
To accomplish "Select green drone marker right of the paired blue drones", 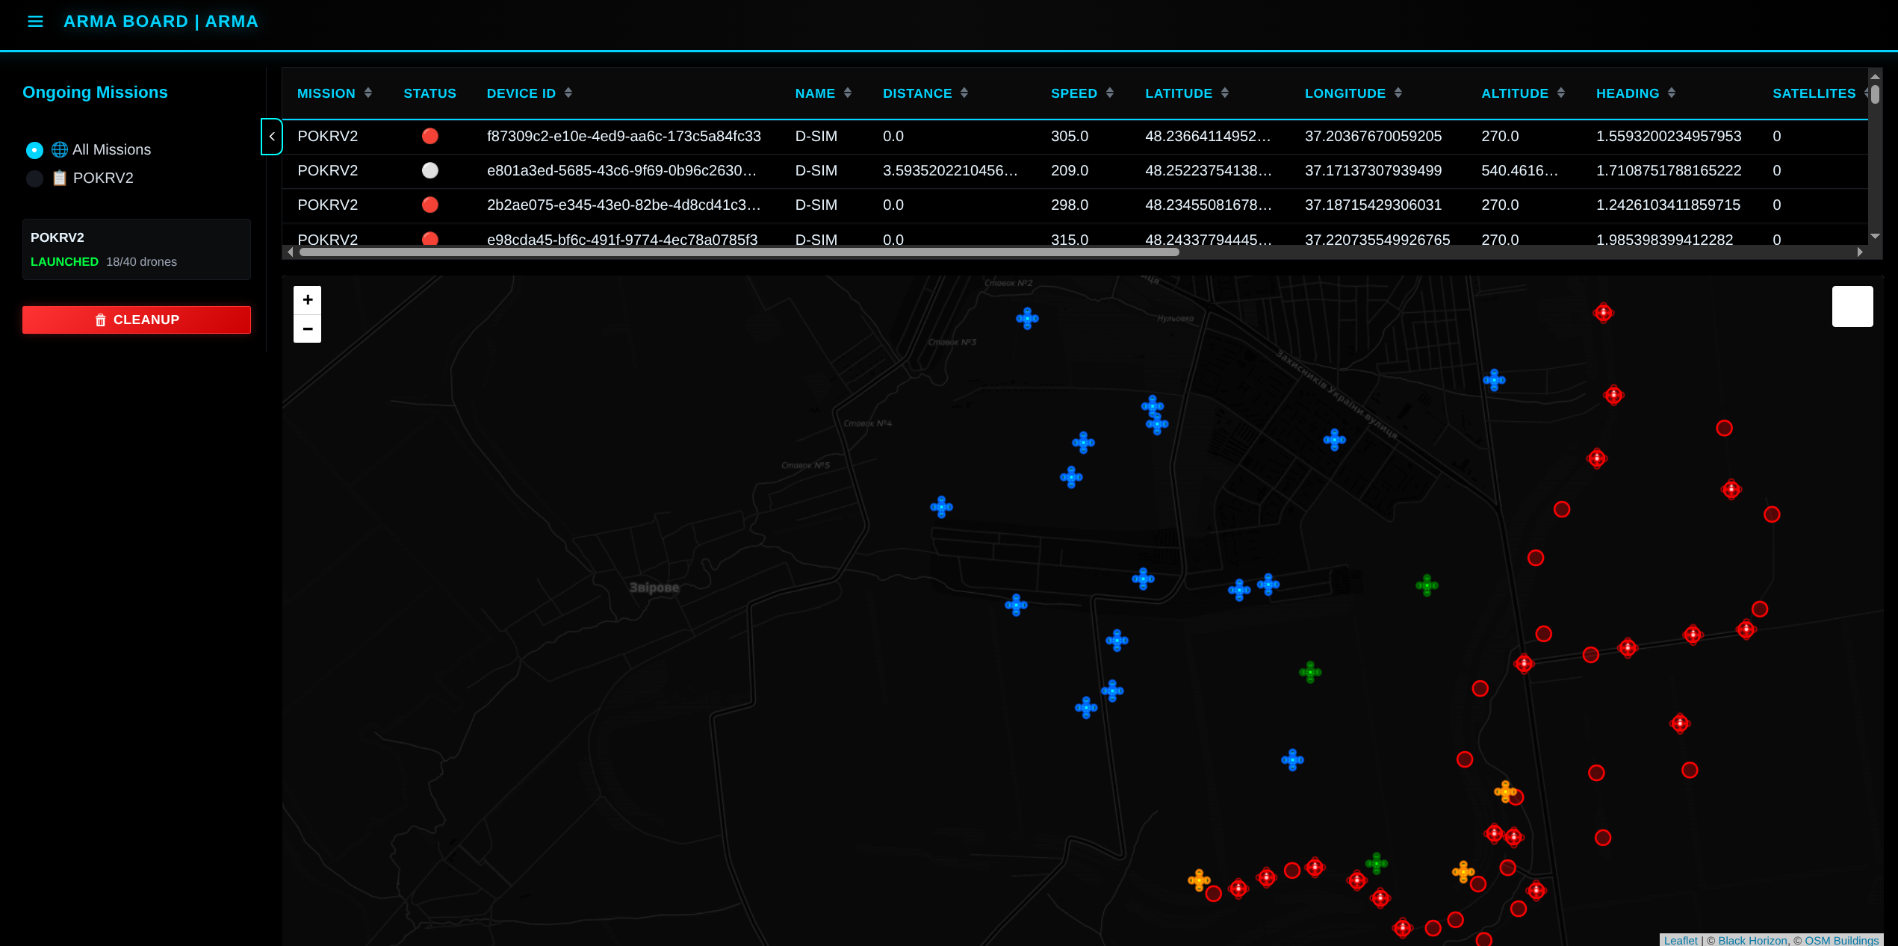I will [x=1427, y=585].
